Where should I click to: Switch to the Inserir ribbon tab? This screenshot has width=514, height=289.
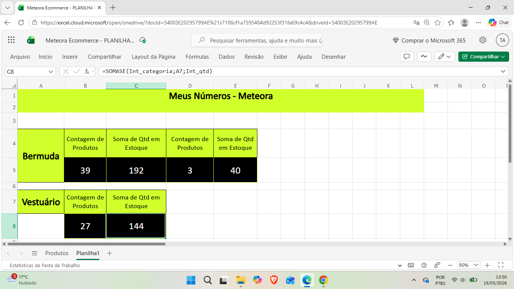tap(70, 56)
